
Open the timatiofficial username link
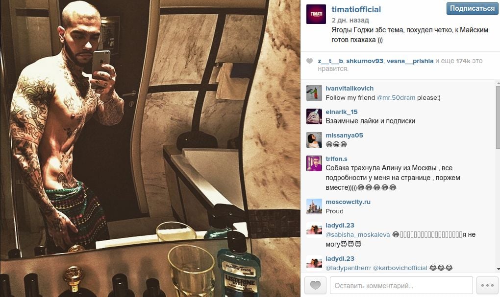click(356, 10)
